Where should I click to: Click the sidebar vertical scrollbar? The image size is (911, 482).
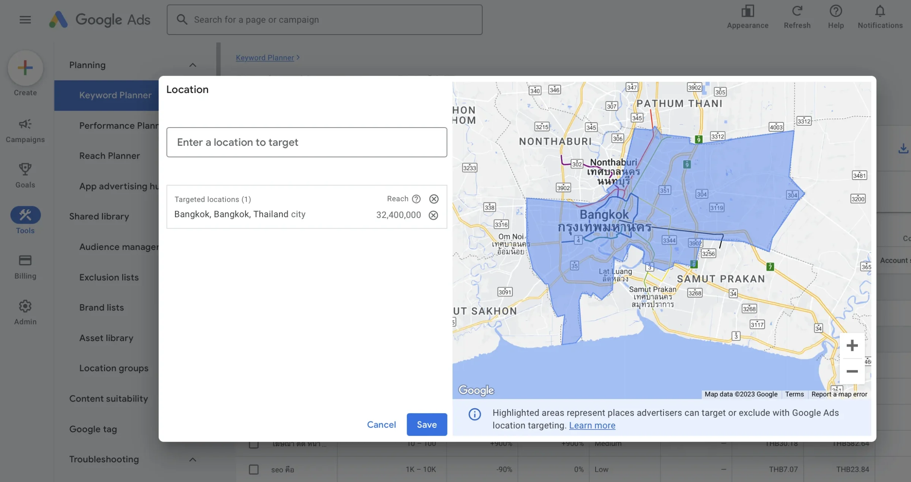click(218, 60)
